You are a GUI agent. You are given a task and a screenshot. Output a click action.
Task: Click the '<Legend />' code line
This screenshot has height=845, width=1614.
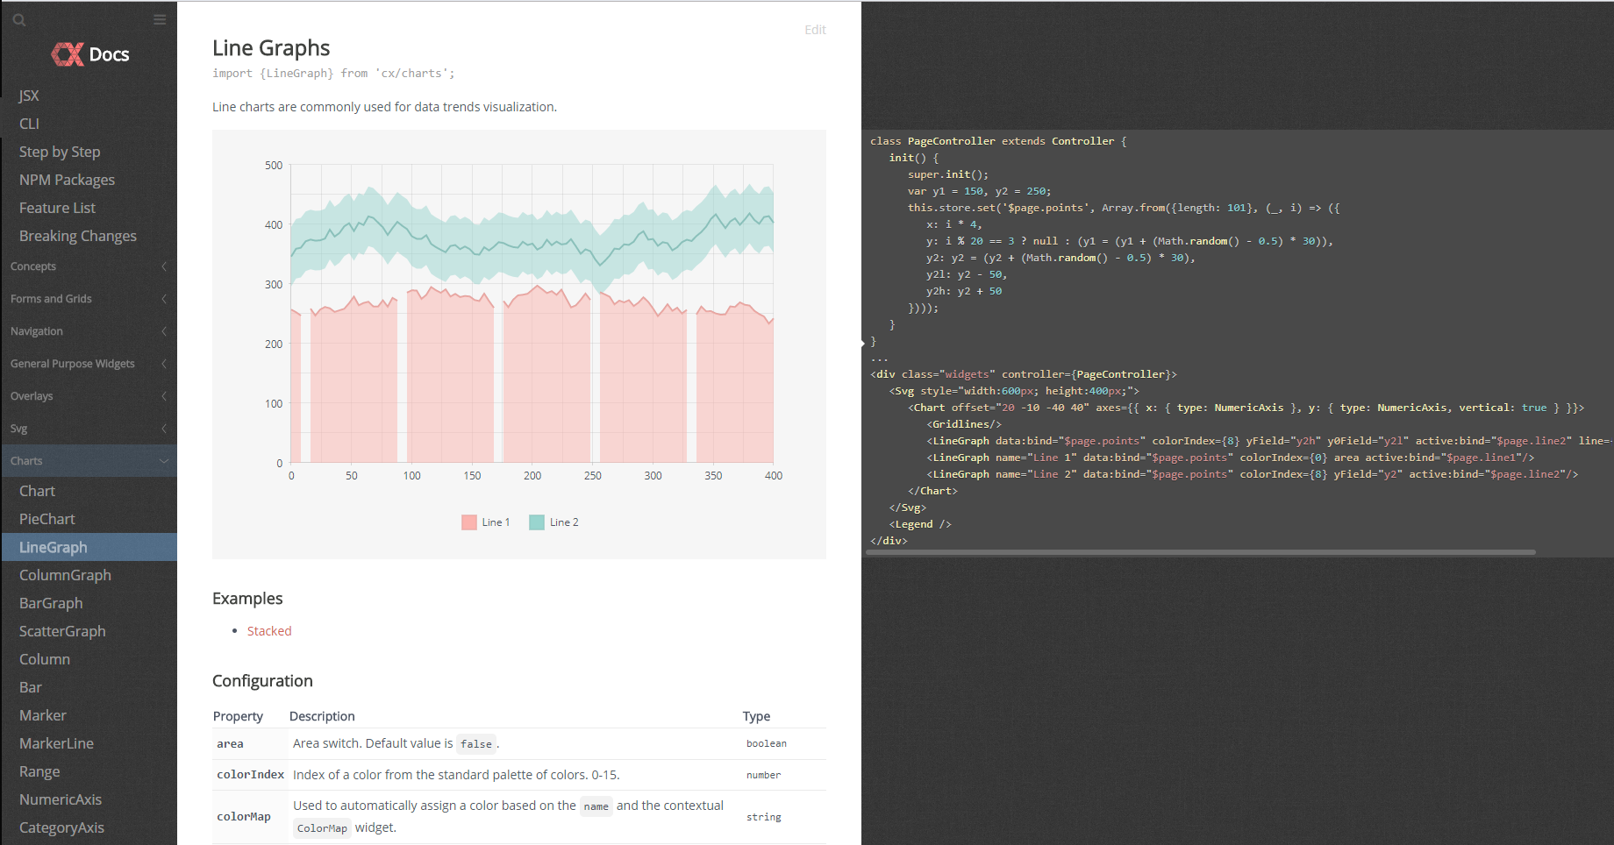920,524
